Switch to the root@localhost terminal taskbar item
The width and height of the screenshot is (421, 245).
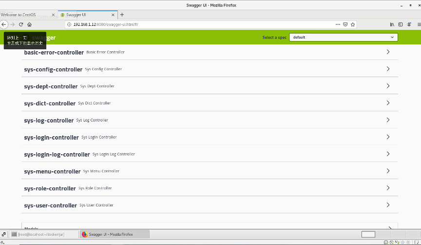pyautogui.click(x=44, y=234)
